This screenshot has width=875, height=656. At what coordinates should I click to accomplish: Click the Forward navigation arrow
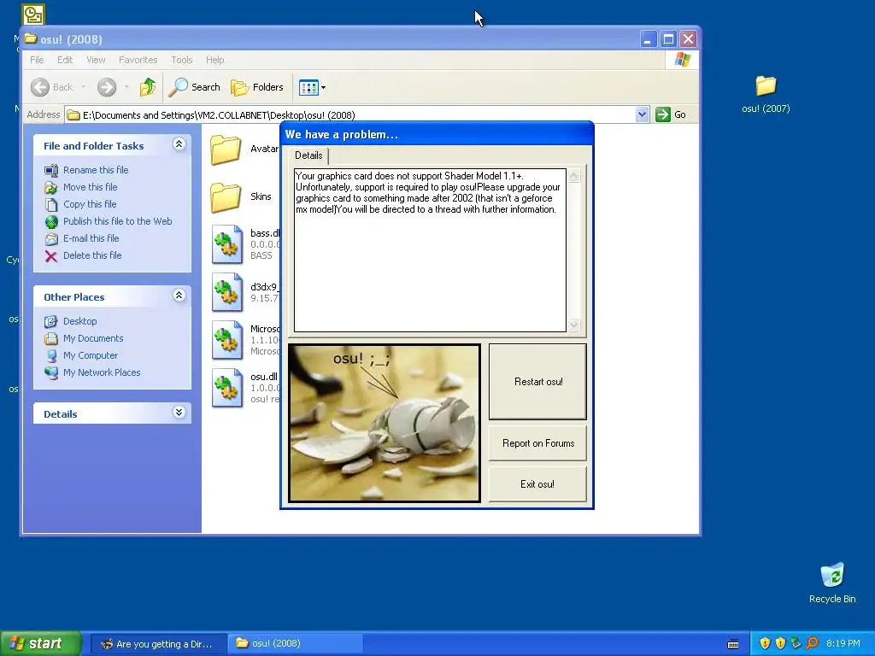(x=107, y=87)
